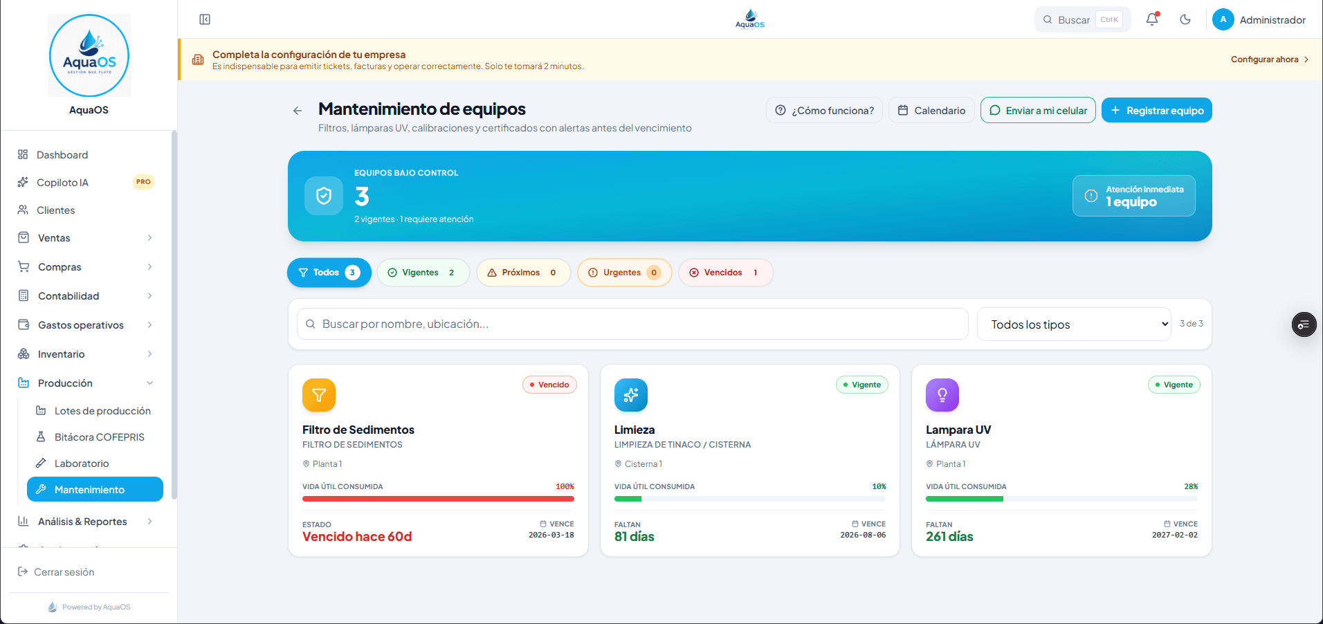This screenshot has height=624, width=1323.
Task: Click the top Buscar search box
Action: coord(1083,19)
